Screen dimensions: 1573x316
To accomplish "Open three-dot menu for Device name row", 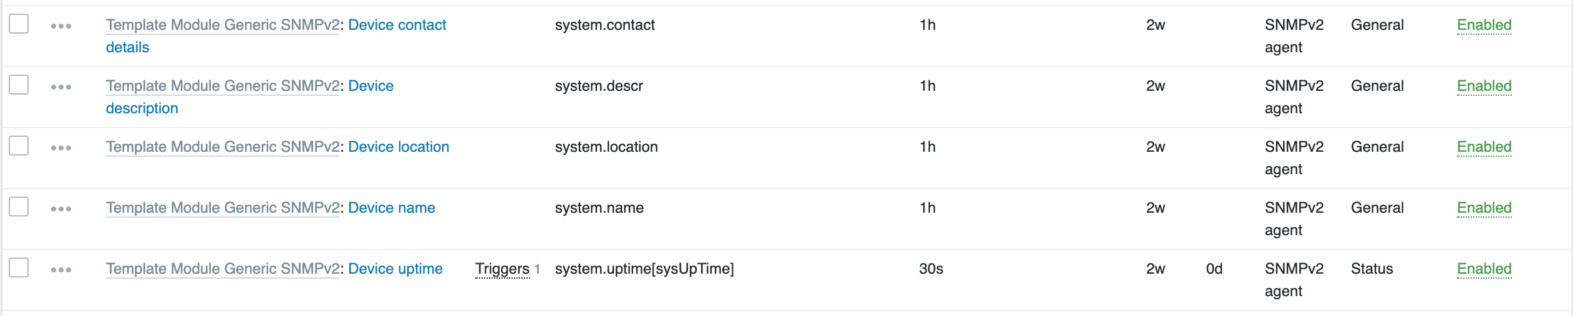I will pos(61,209).
